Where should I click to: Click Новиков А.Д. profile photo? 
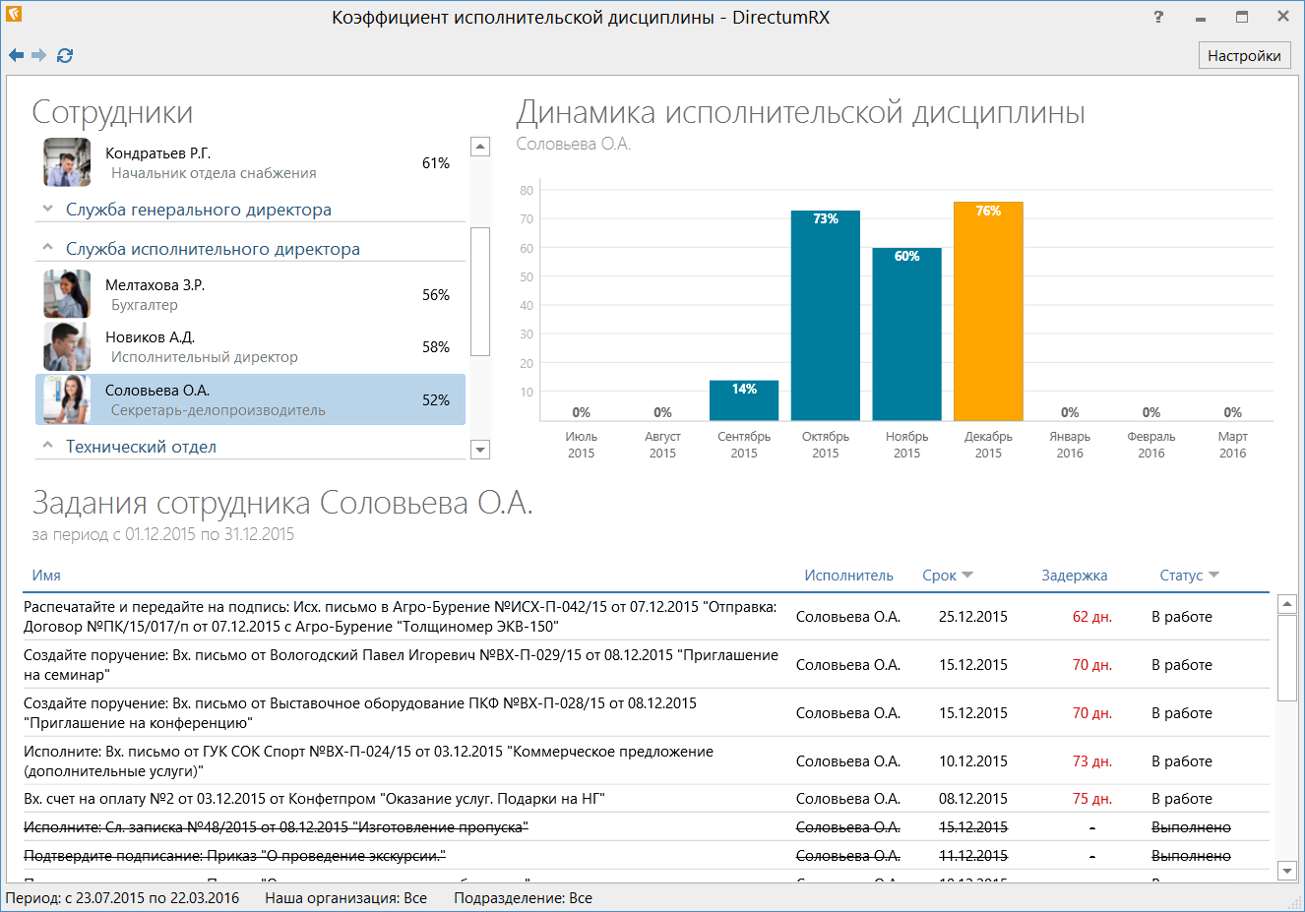(67, 346)
